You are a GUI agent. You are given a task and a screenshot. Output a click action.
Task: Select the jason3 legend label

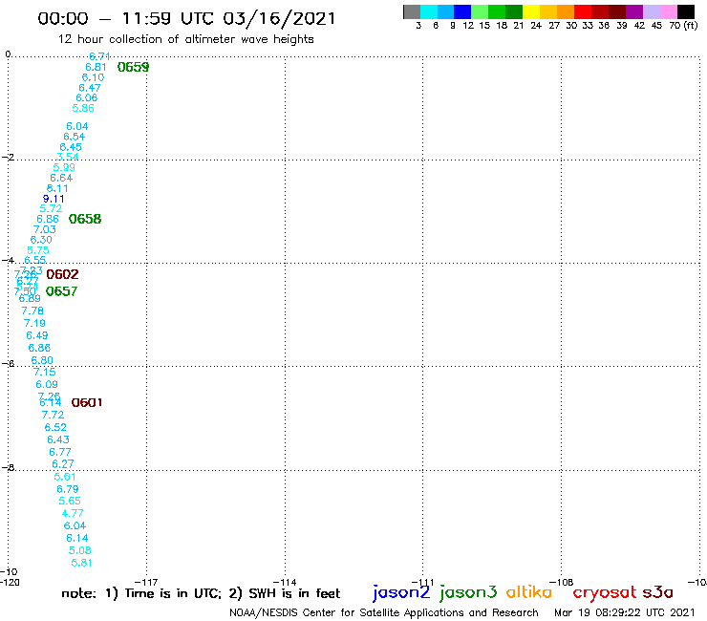coord(468,592)
